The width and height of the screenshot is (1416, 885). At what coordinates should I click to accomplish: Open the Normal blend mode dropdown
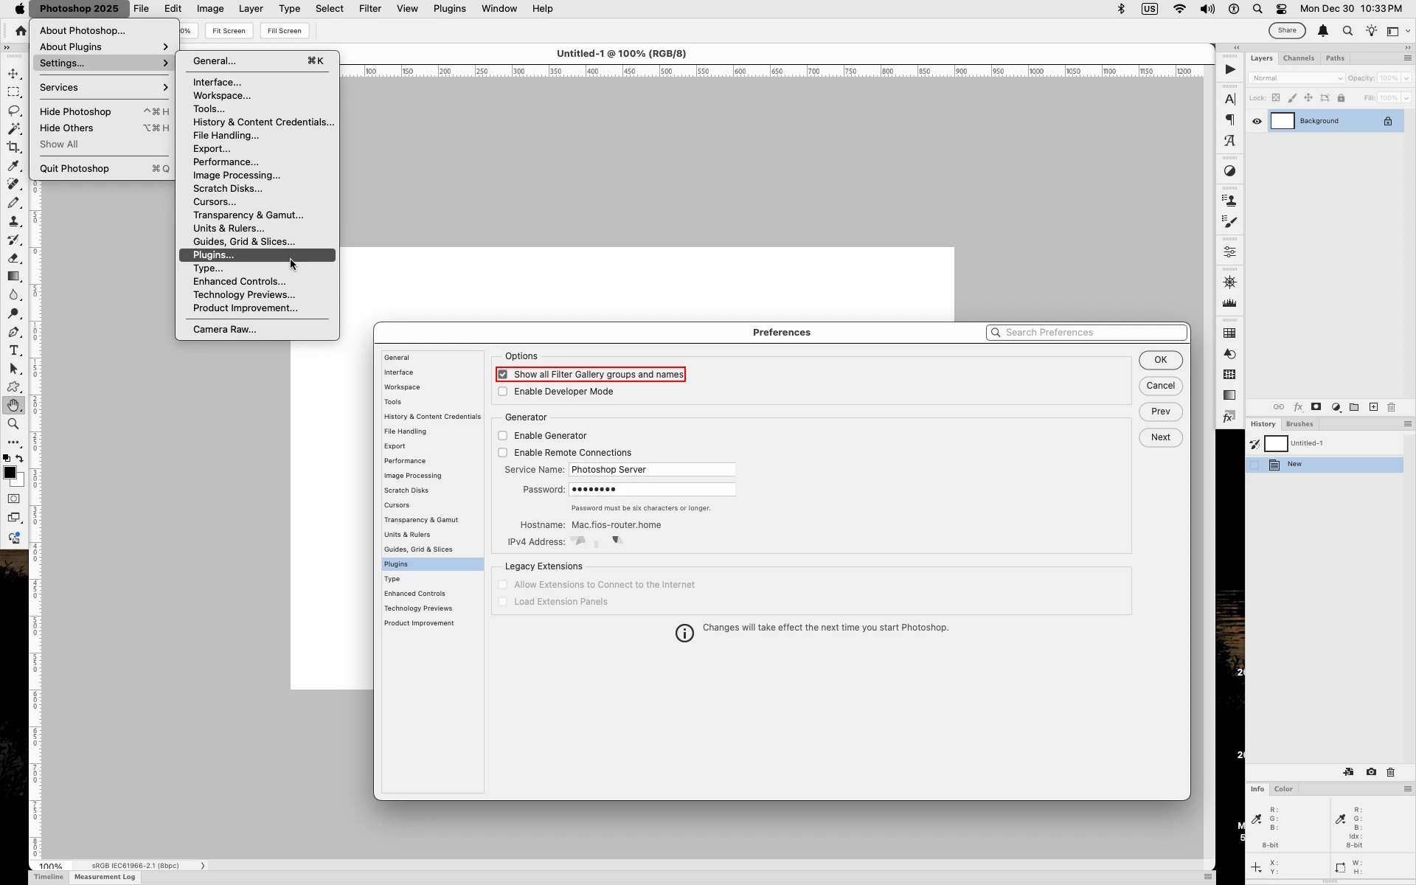(x=1296, y=78)
